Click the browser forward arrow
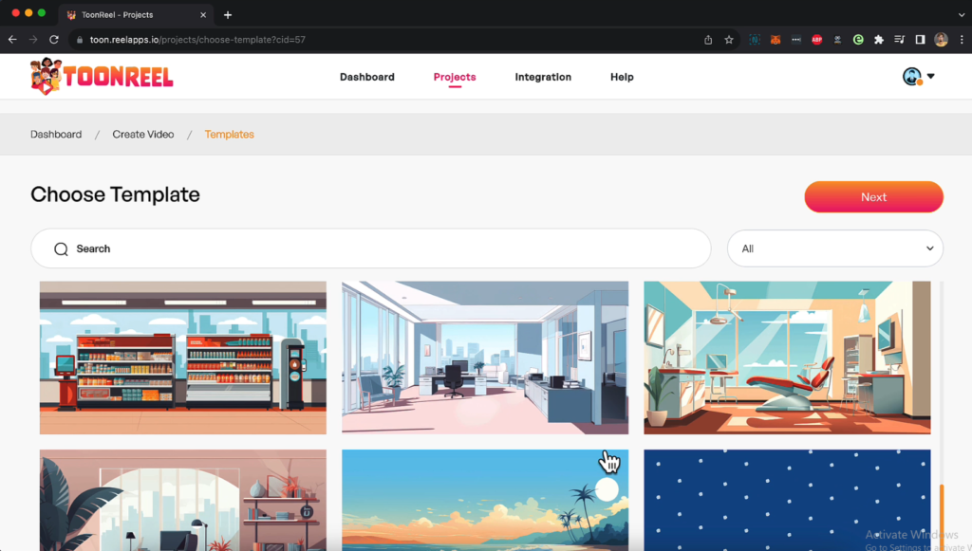 33,40
